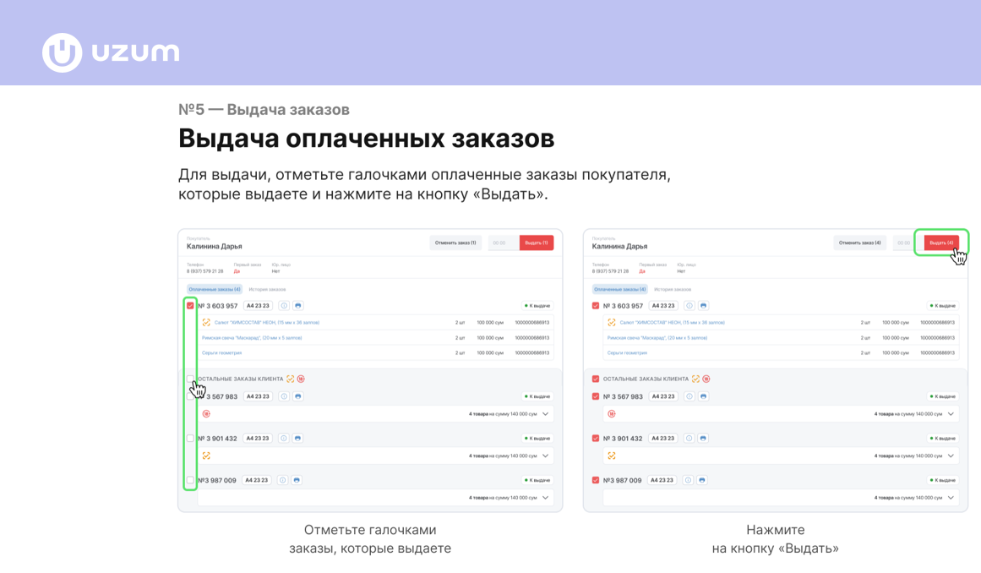Expand items of order 3 901 432, right screenshot
981x573 pixels.
(x=951, y=456)
